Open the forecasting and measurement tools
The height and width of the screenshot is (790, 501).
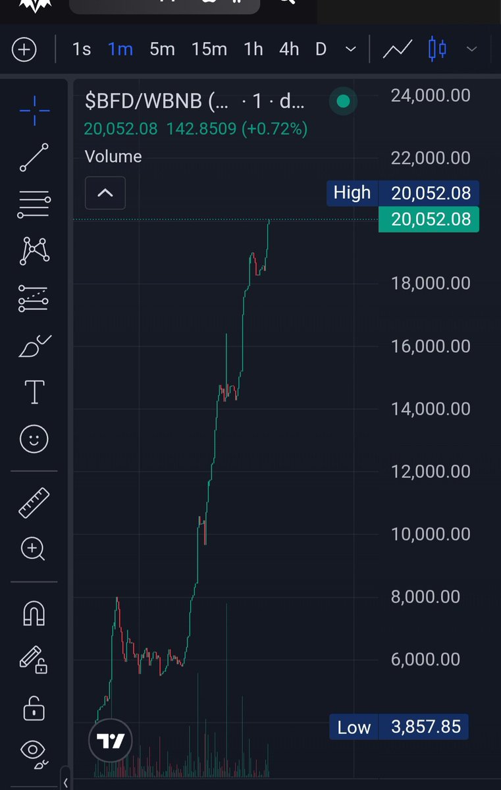tap(34, 298)
